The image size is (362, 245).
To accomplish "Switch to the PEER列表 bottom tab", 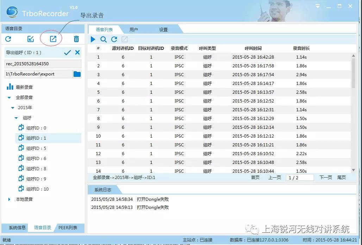I will [68, 228].
